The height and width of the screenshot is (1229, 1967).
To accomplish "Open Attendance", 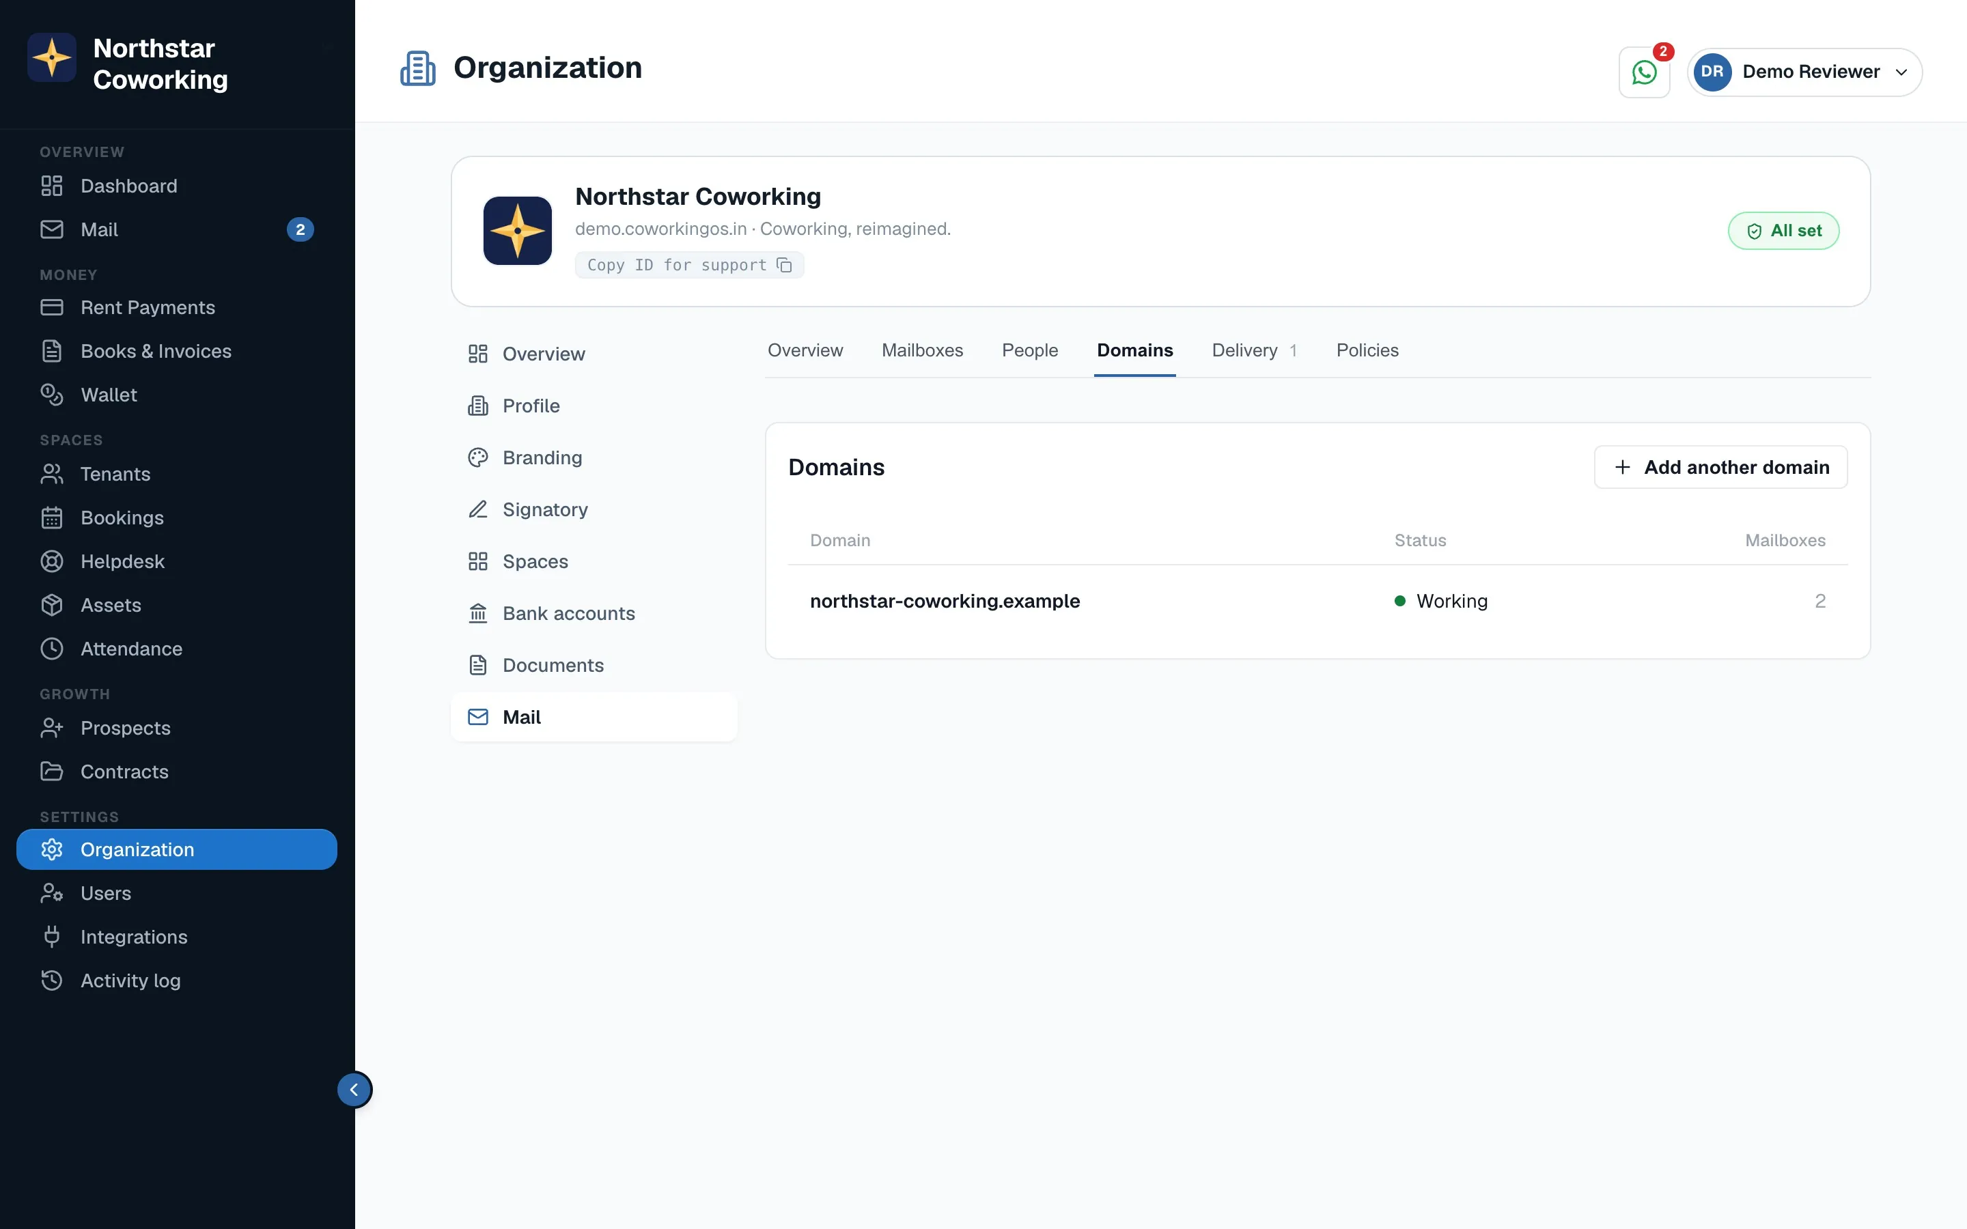I will click(x=176, y=649).
